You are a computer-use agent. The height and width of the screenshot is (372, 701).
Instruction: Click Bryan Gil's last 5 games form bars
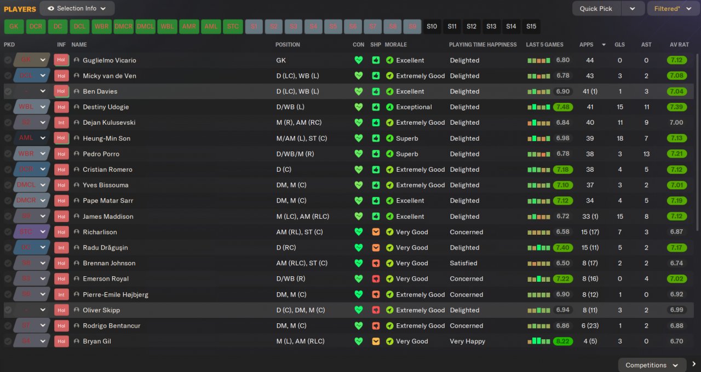click(x=539, y=341)
